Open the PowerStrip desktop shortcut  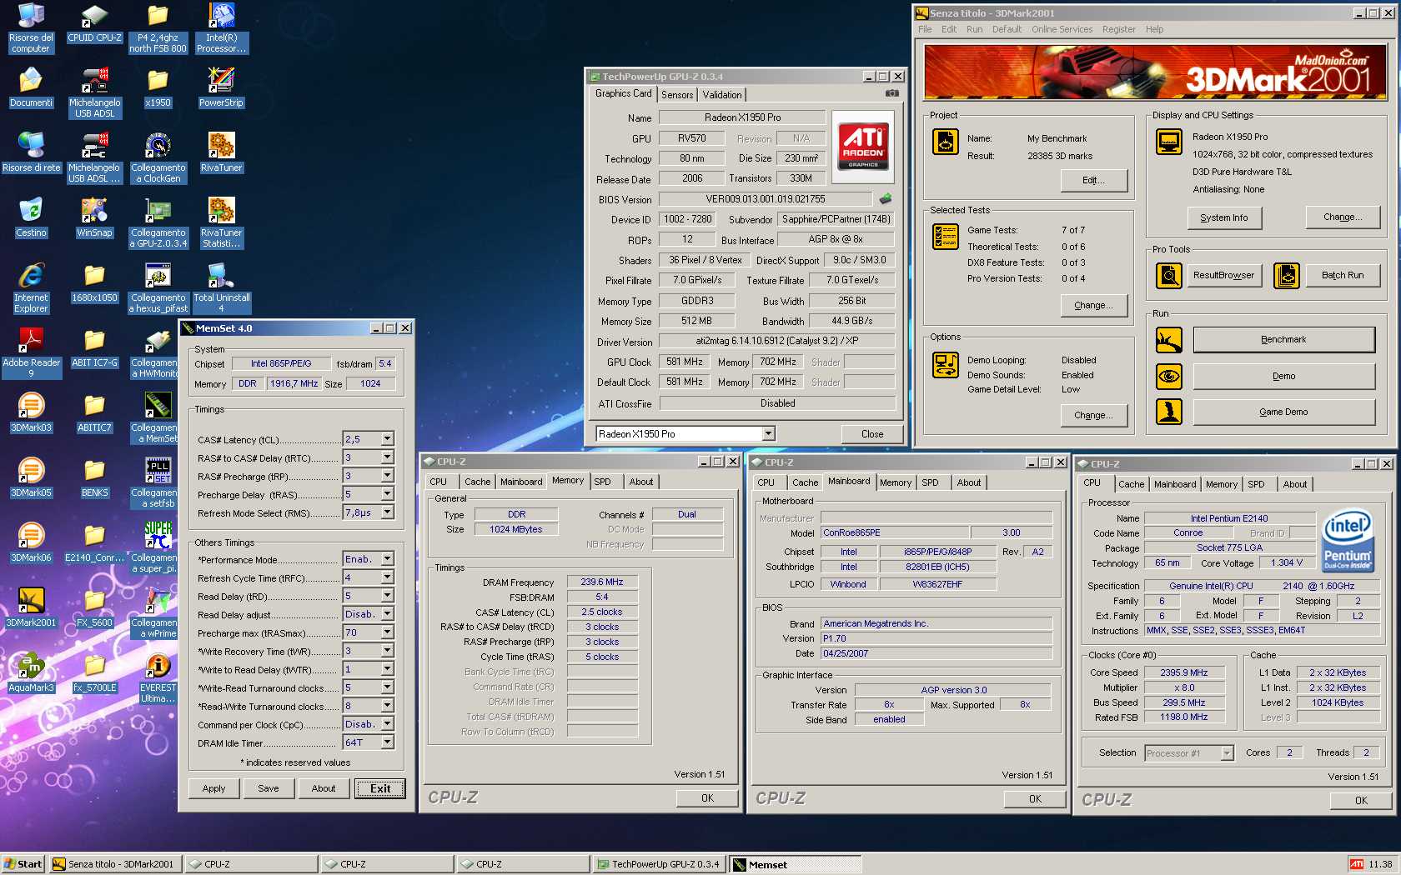[x=221, y=87]
